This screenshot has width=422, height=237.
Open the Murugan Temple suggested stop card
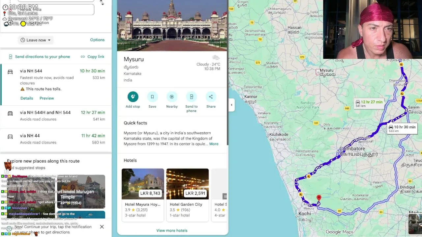coord(81,192)
